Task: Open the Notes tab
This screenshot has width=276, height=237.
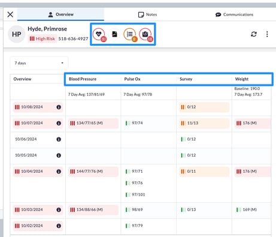Action: (x=147, y=14)
